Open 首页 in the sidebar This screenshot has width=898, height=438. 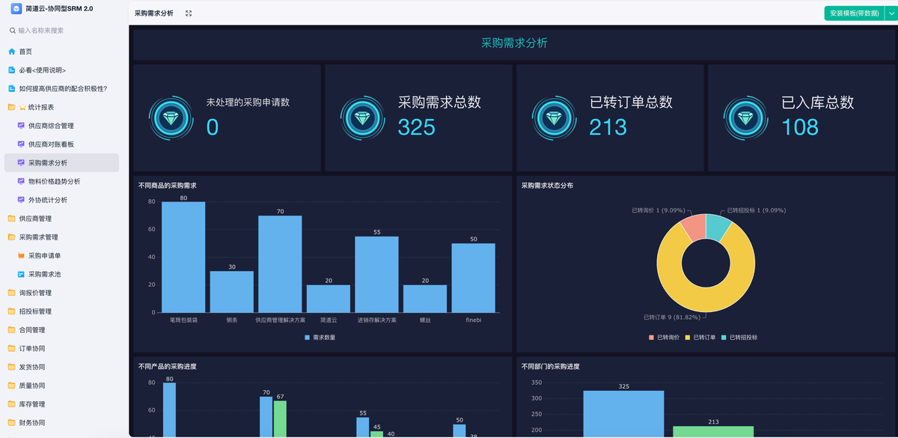(x=61, y=52)
